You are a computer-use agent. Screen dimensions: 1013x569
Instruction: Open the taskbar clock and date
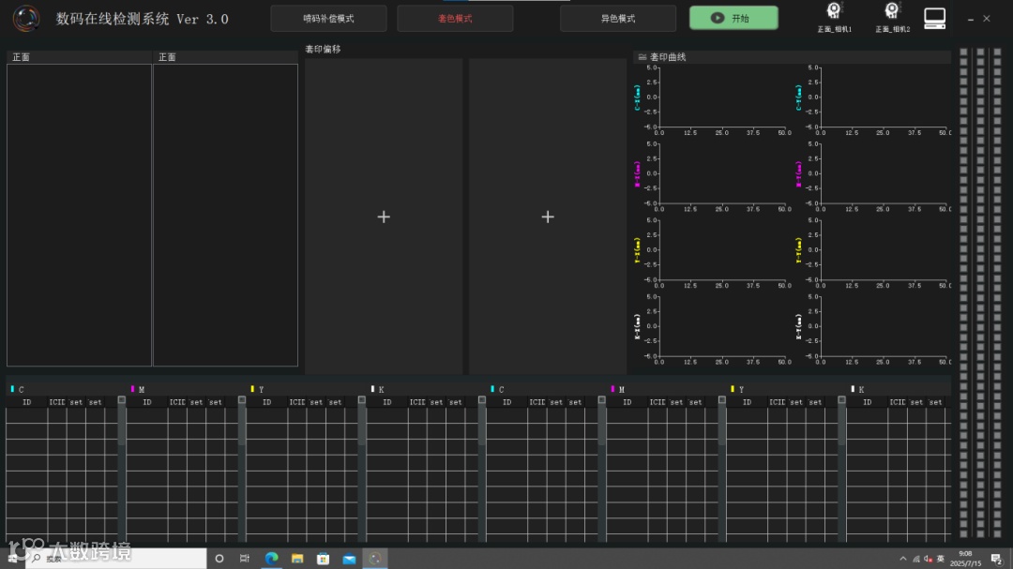point(965,559)
